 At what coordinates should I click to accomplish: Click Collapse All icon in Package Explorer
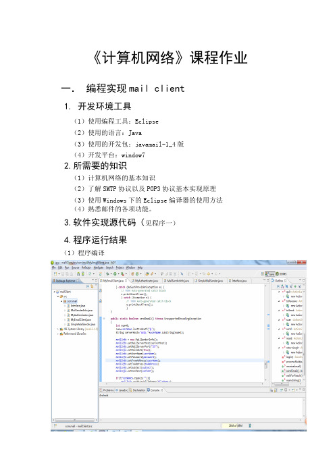88,286
